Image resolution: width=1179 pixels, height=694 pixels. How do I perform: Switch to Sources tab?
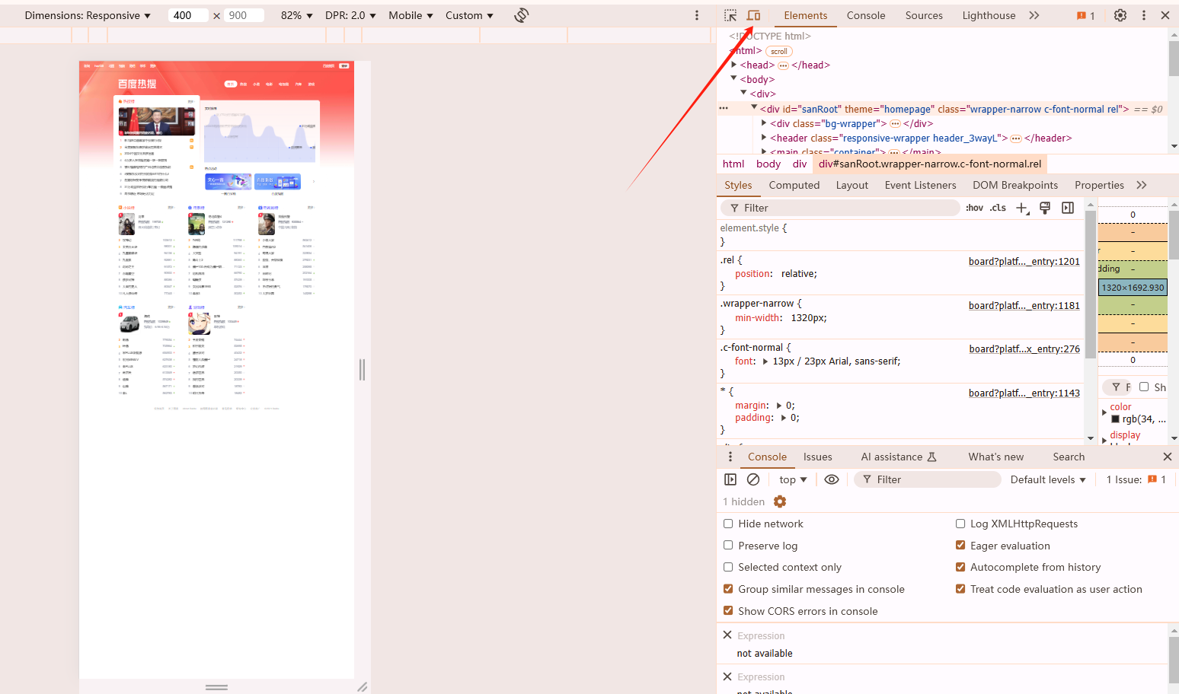coord(924,15)
